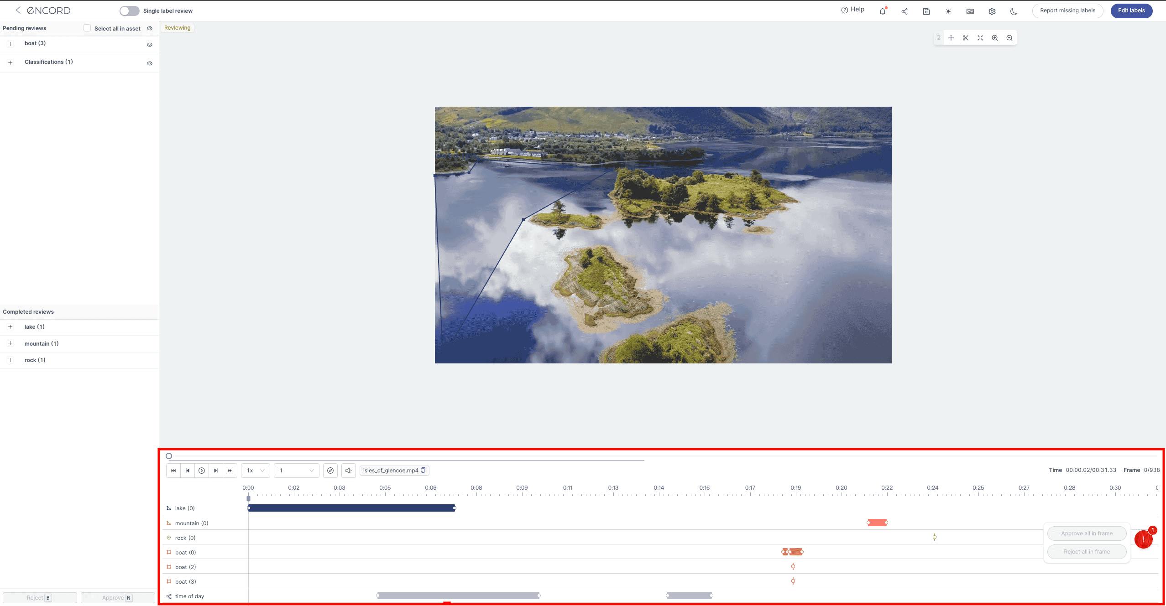Viewport: 1166px width, 606px height.
Task: Open the settings gear
Action: coord(992,11)
